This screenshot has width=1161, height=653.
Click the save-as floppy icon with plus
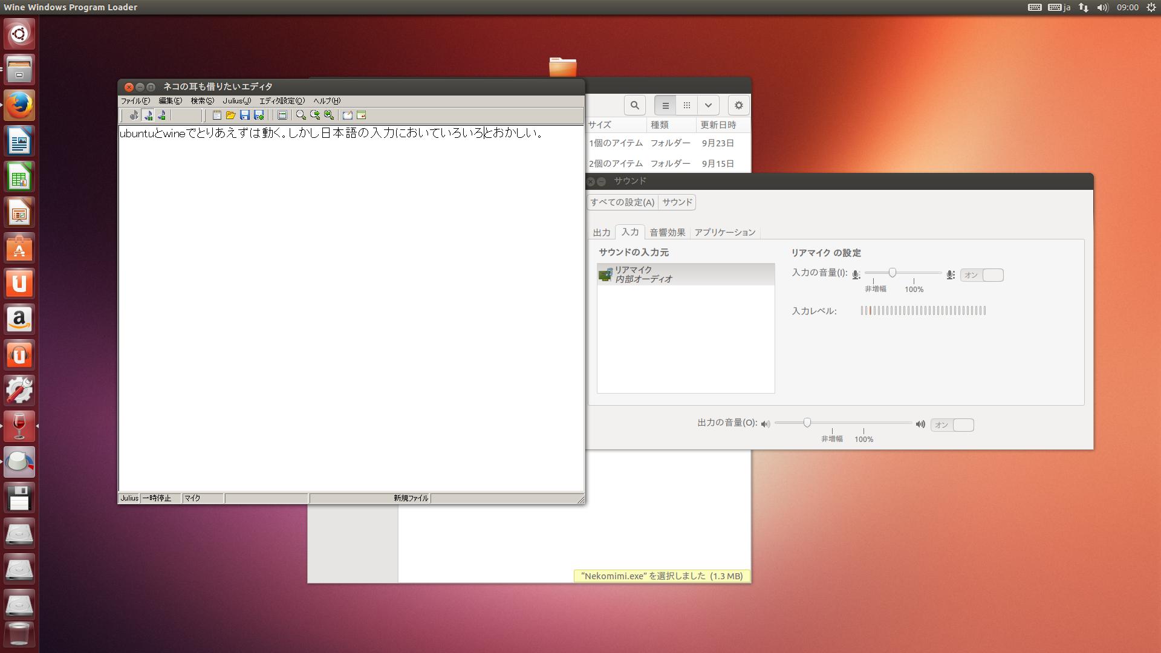(259, 115)
